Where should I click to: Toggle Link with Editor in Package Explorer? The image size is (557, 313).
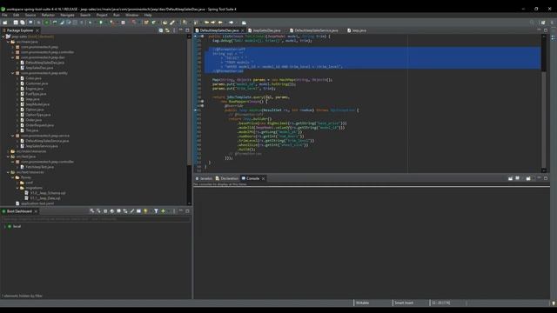[x=167, y=30]
